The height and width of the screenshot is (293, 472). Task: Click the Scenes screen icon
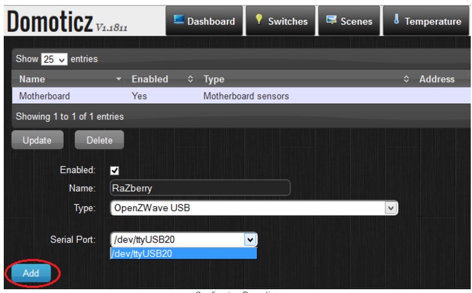[x=331, y=21]
